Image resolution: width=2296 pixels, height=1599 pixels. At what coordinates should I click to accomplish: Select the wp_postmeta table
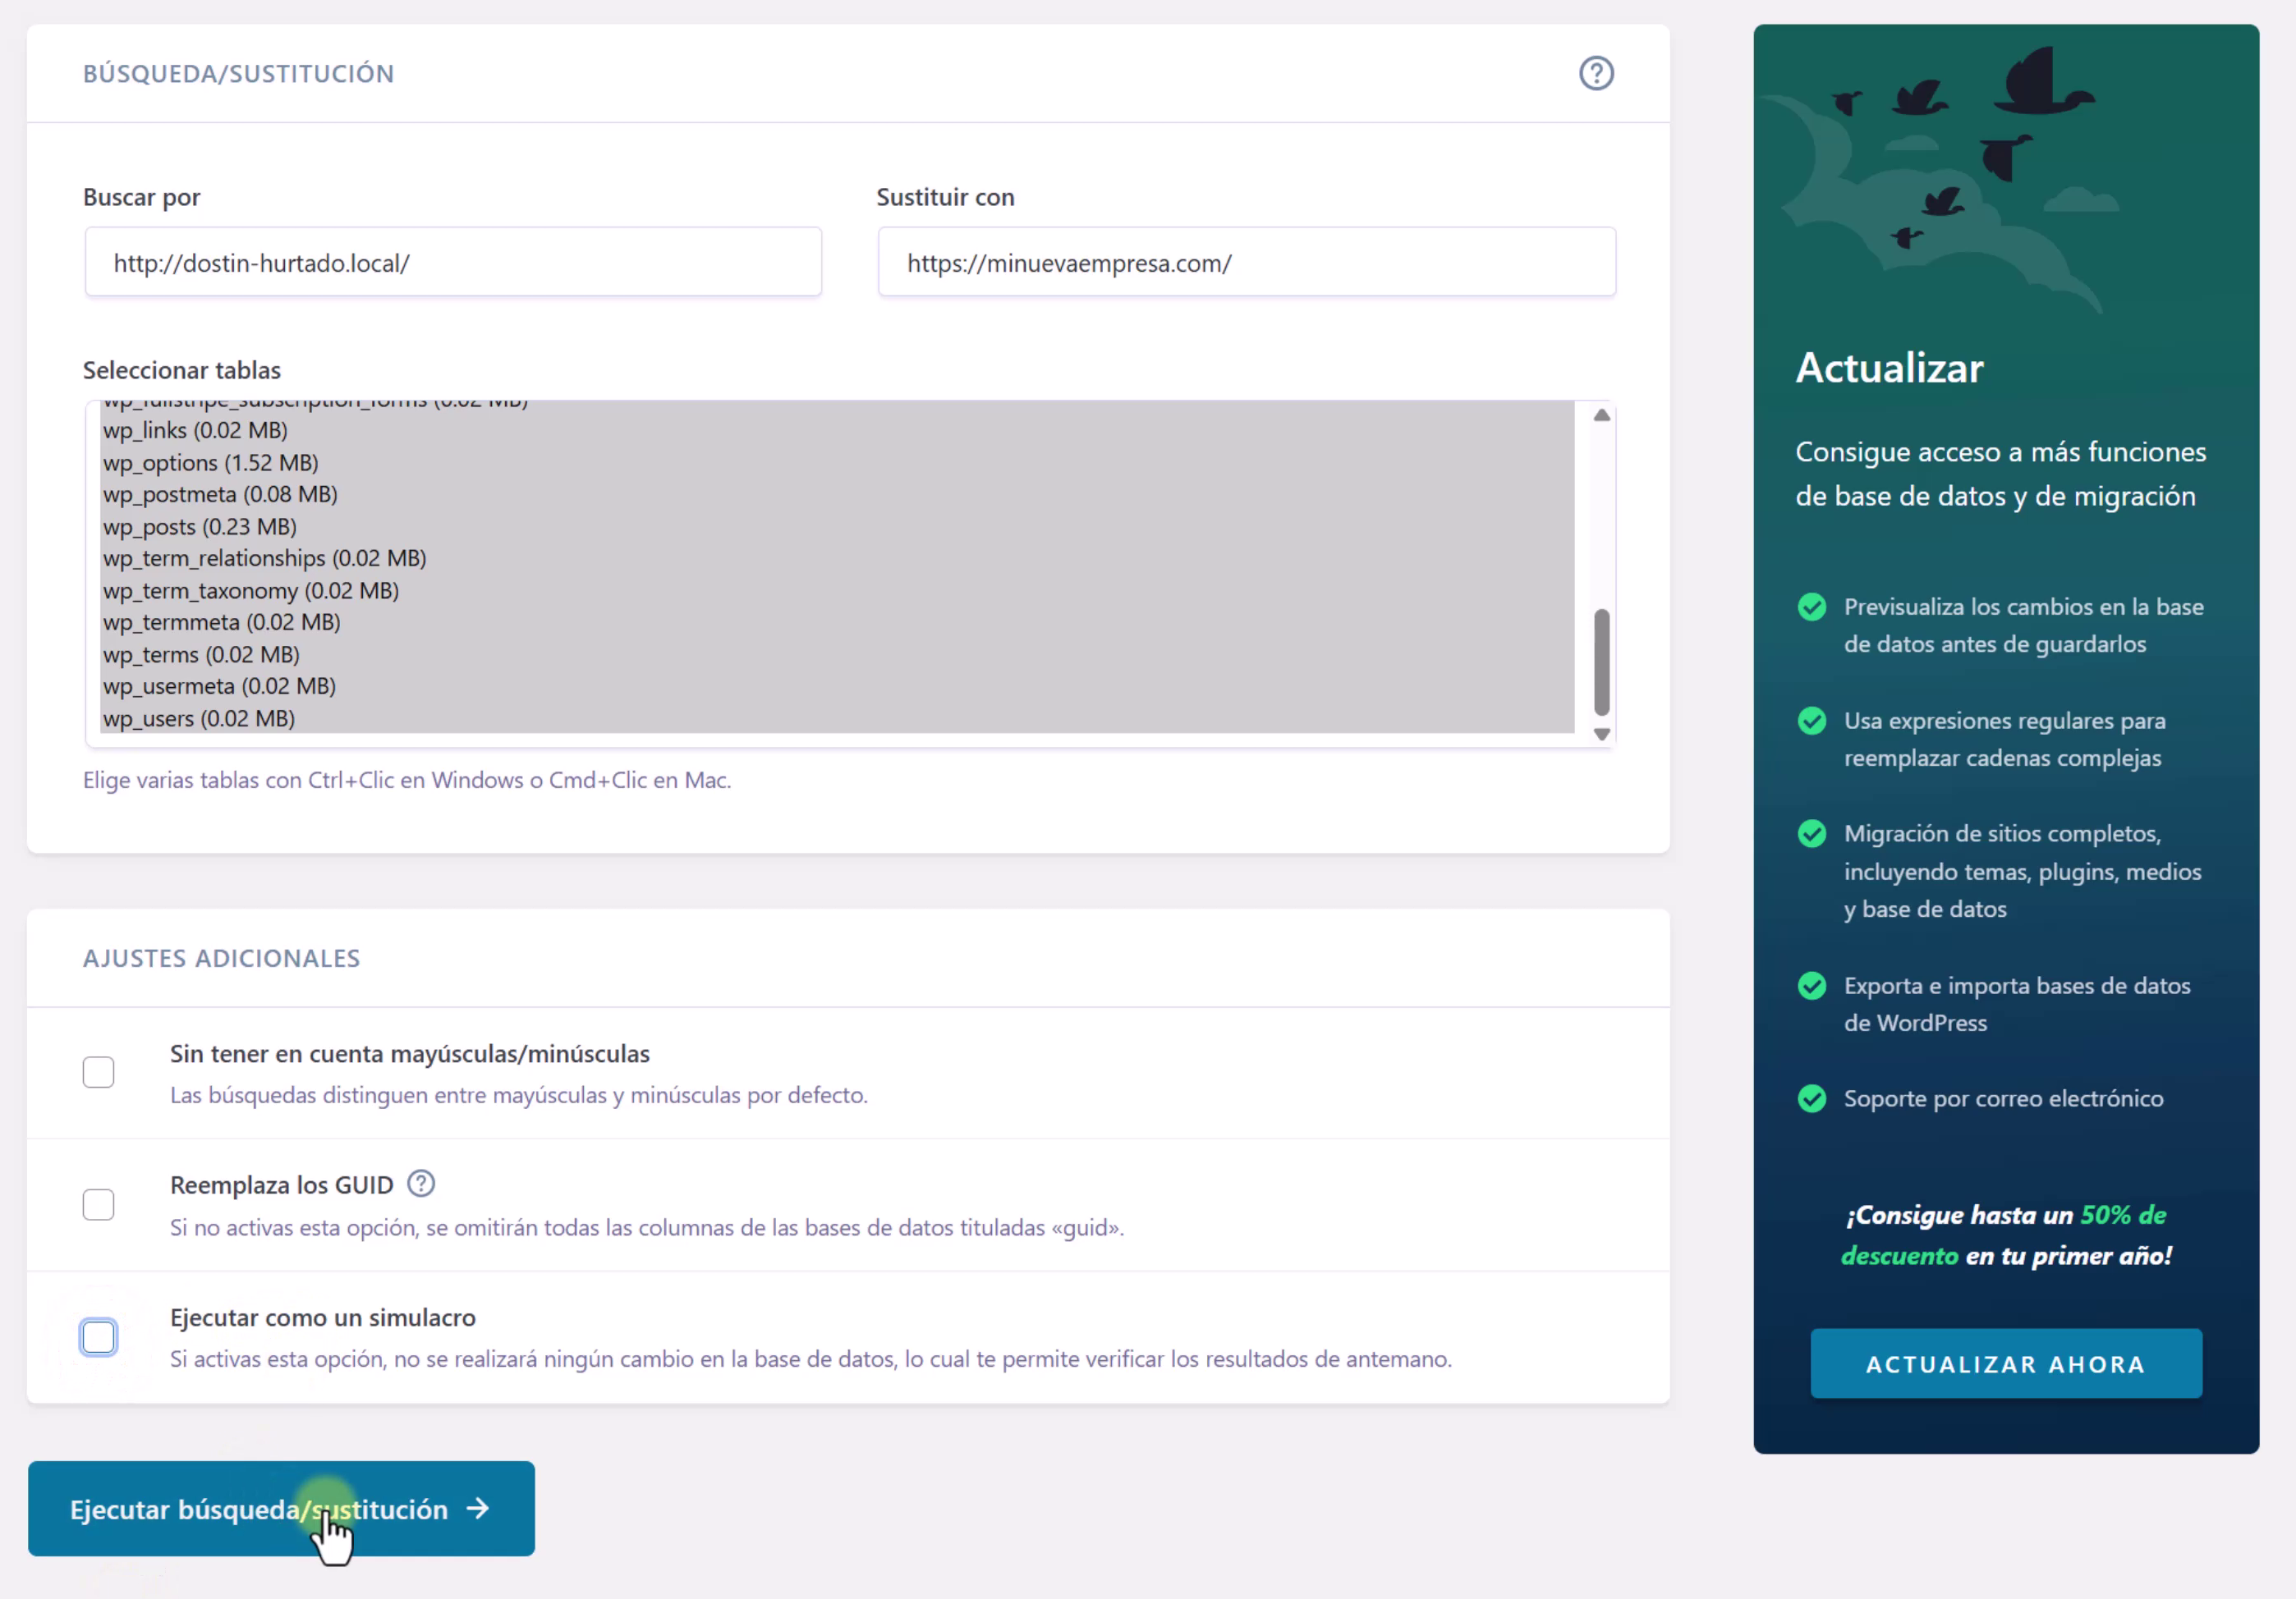click(x=220, y=495)
